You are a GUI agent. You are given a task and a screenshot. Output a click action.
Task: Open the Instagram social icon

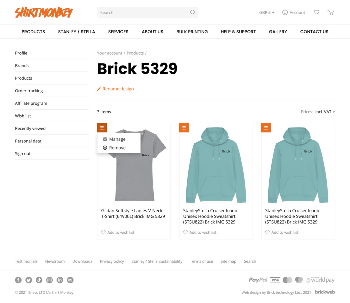tap(49, 280)
